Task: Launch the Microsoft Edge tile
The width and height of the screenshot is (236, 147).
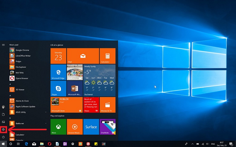Action: [58, 72]
